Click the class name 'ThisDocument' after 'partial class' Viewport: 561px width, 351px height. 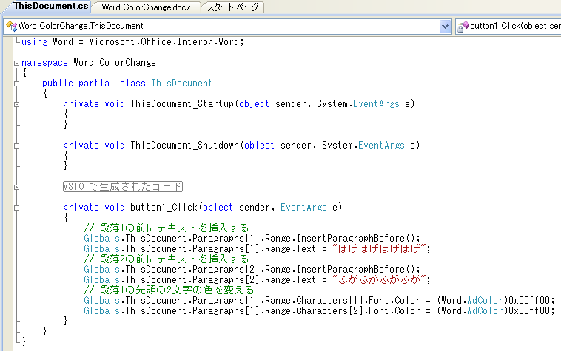(x=182, y=84)
